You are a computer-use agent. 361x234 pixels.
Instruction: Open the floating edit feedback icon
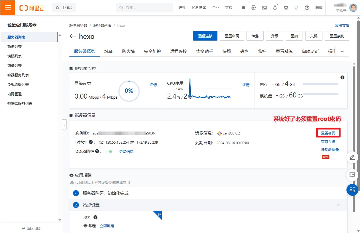pos(352,157)
